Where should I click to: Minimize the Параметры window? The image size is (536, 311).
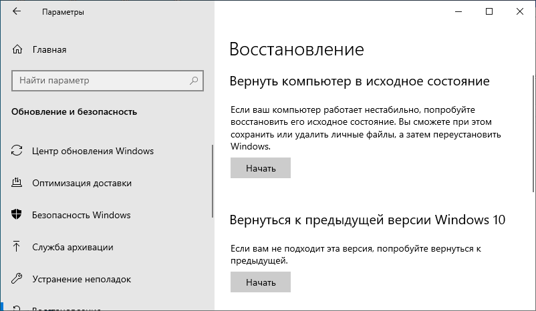coord(458,12)
